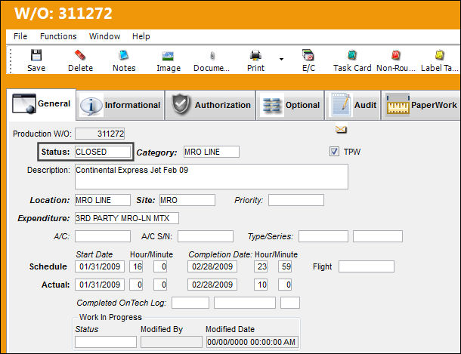Click first Completed OnTech Log field
461x354 pixels.
[190, 303]
